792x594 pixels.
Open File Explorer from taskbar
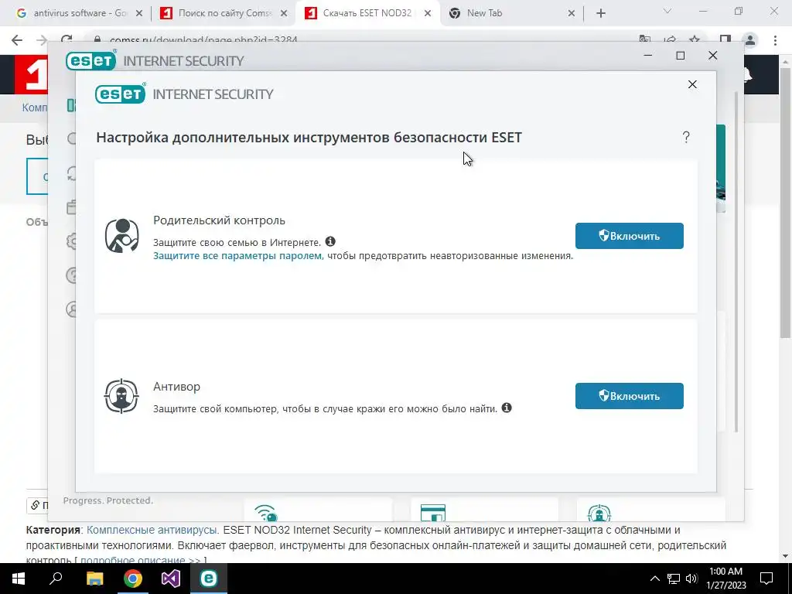click(x=94, y=579)
